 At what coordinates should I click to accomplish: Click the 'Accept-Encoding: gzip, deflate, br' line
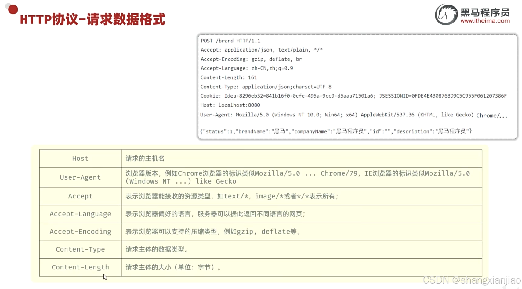[x=251, y=59]
